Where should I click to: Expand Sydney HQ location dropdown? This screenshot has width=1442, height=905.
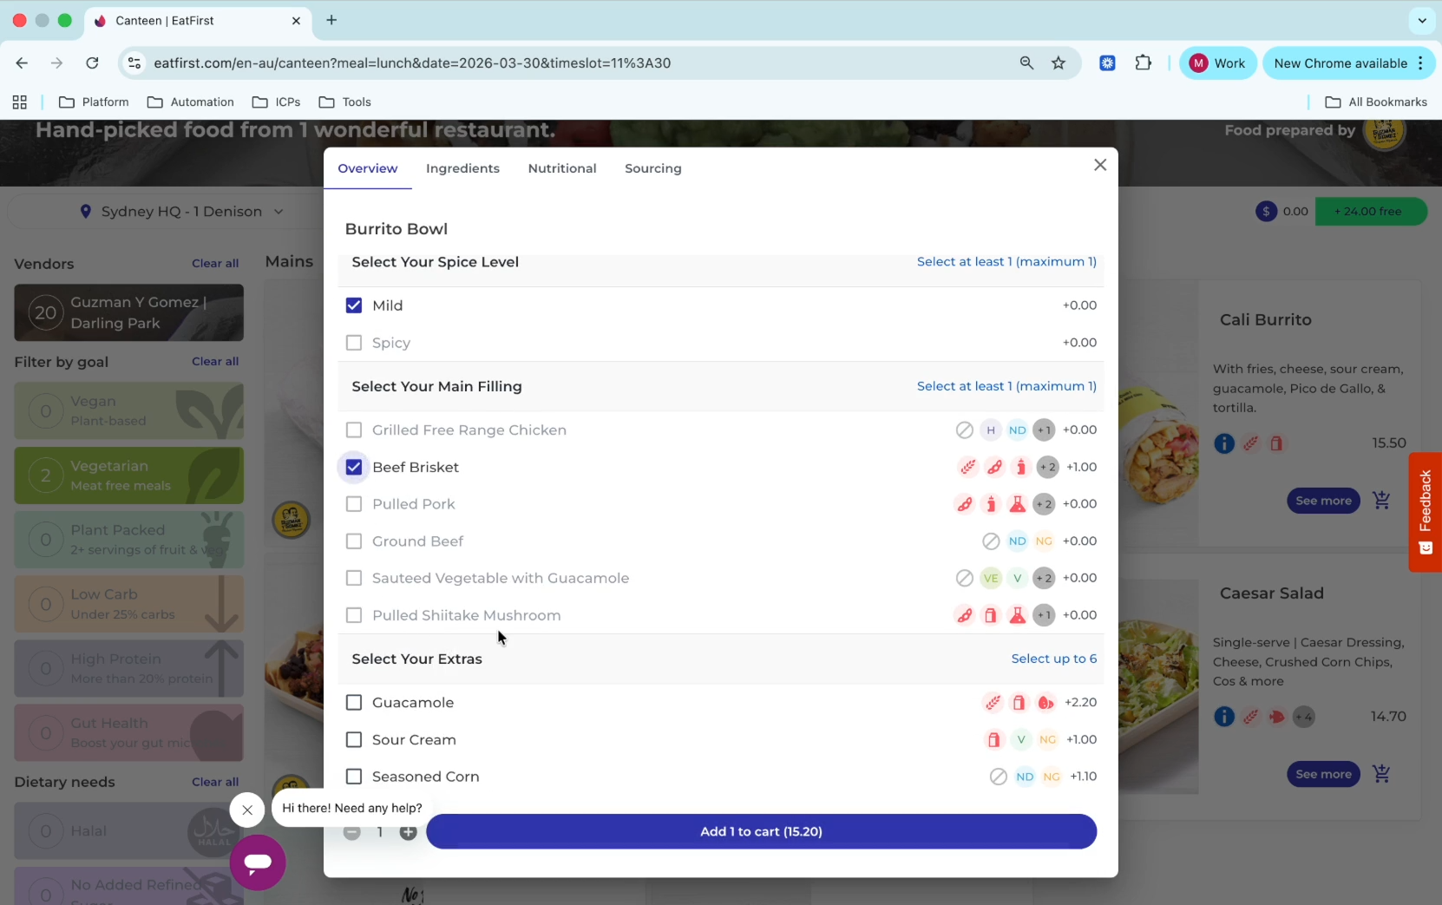(182, 212)
